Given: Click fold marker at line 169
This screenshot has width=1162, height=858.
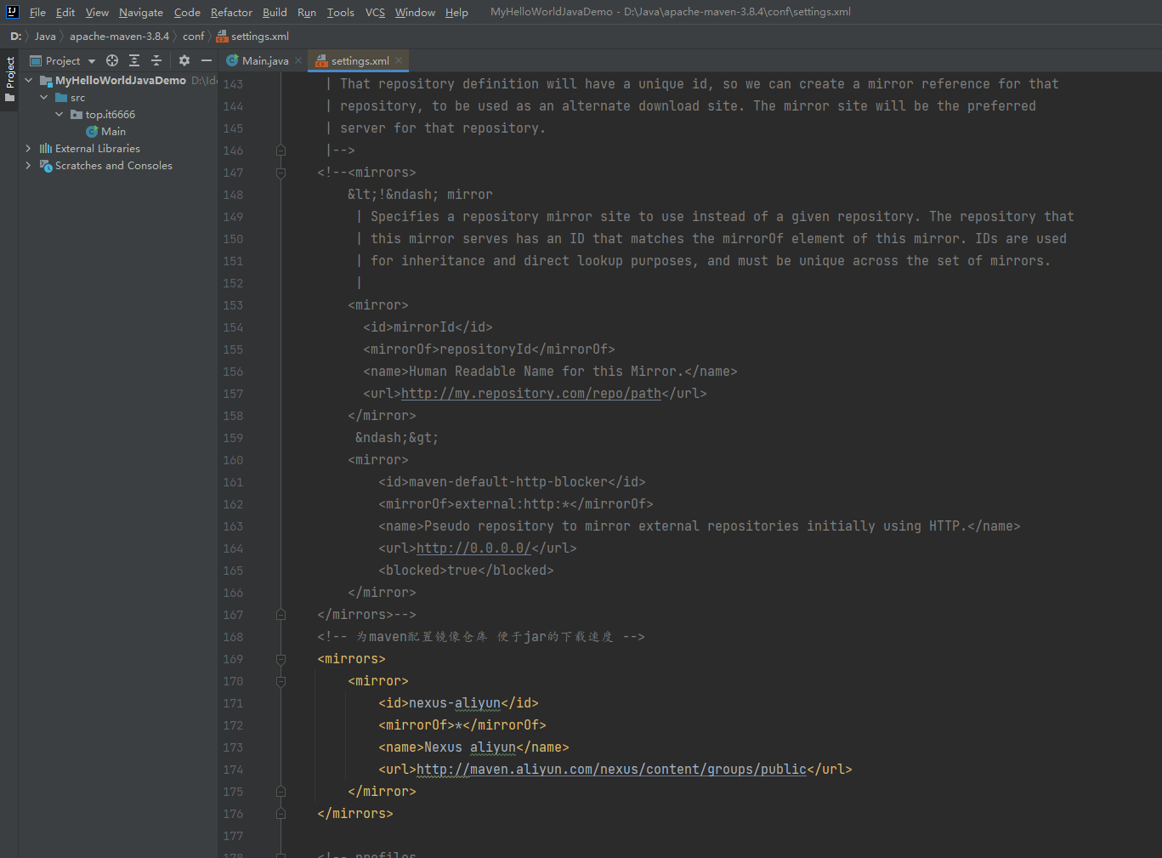Looking at the screenshot, I should tap(281, 659).
